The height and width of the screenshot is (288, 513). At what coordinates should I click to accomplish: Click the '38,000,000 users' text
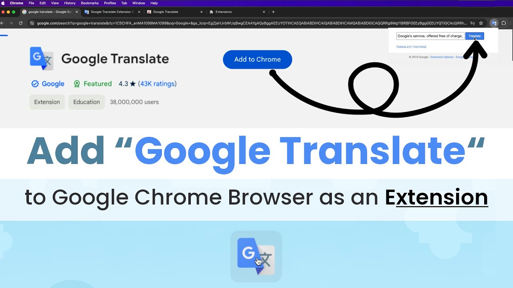(x=134, y=102)
